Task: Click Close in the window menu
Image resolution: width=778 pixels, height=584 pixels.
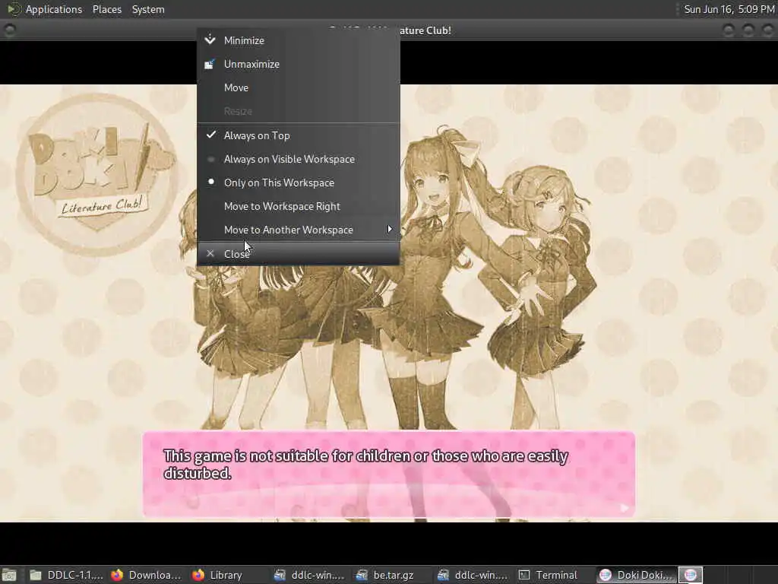Action: click(298, 254)
